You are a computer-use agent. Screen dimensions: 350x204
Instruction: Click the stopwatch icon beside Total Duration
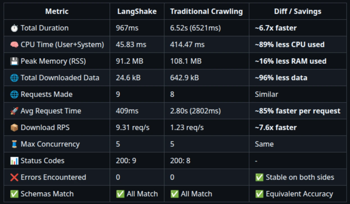[x=14, y=28]
